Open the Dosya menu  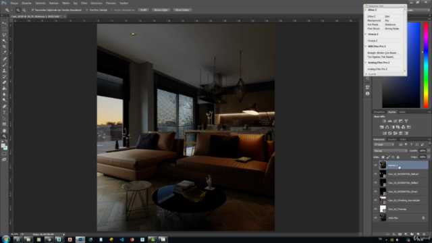point(14,3)
